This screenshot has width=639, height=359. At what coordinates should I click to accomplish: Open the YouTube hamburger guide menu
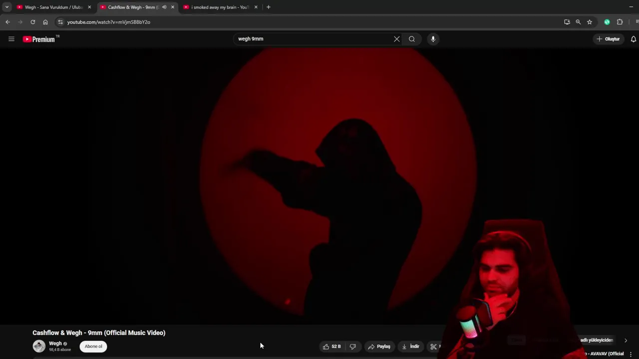click(x=11, y=39)
